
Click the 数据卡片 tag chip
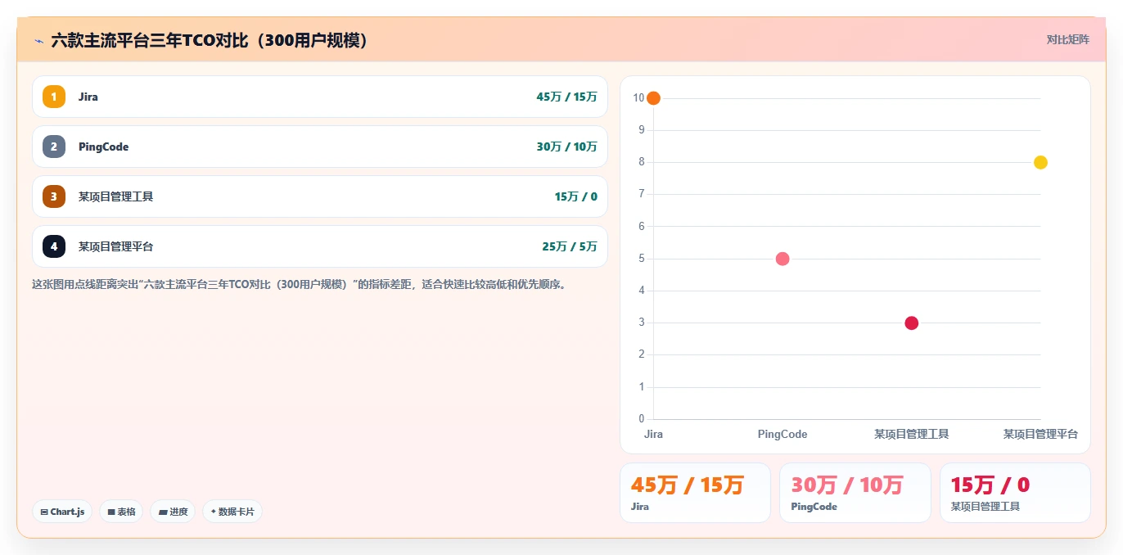pos(232,512)
